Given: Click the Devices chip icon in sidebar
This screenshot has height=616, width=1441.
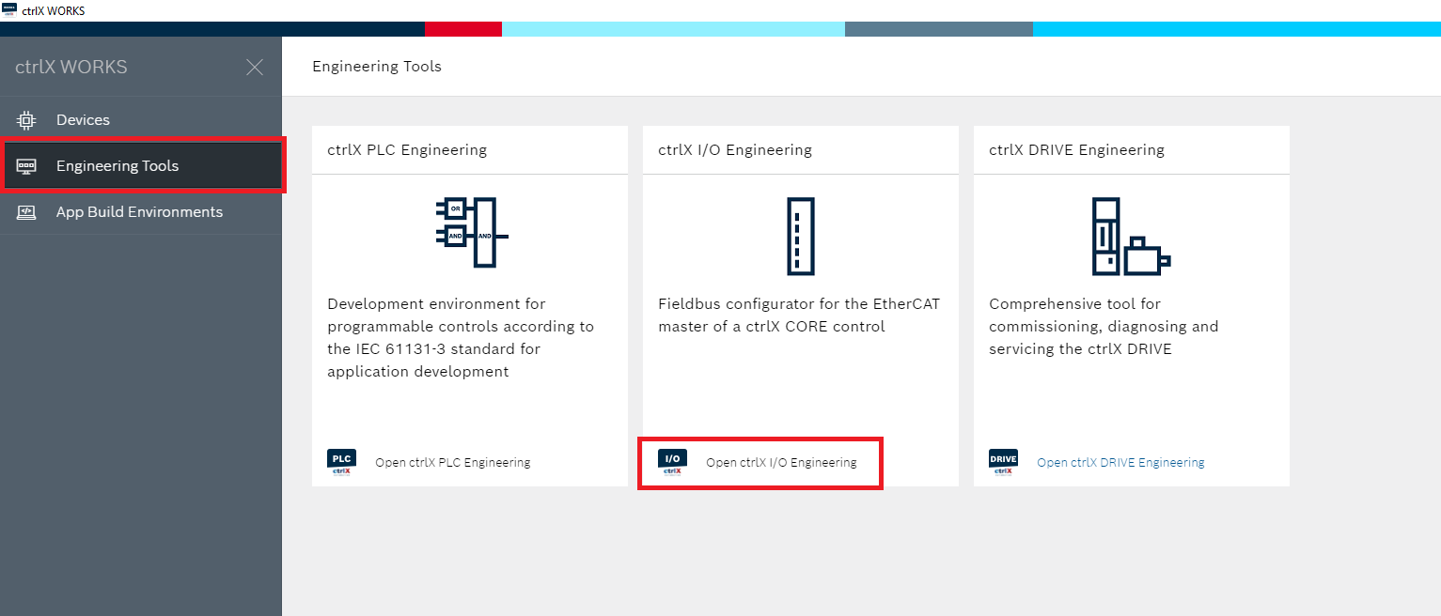Looking at the screenshot, I should click(x=26, y=120).
